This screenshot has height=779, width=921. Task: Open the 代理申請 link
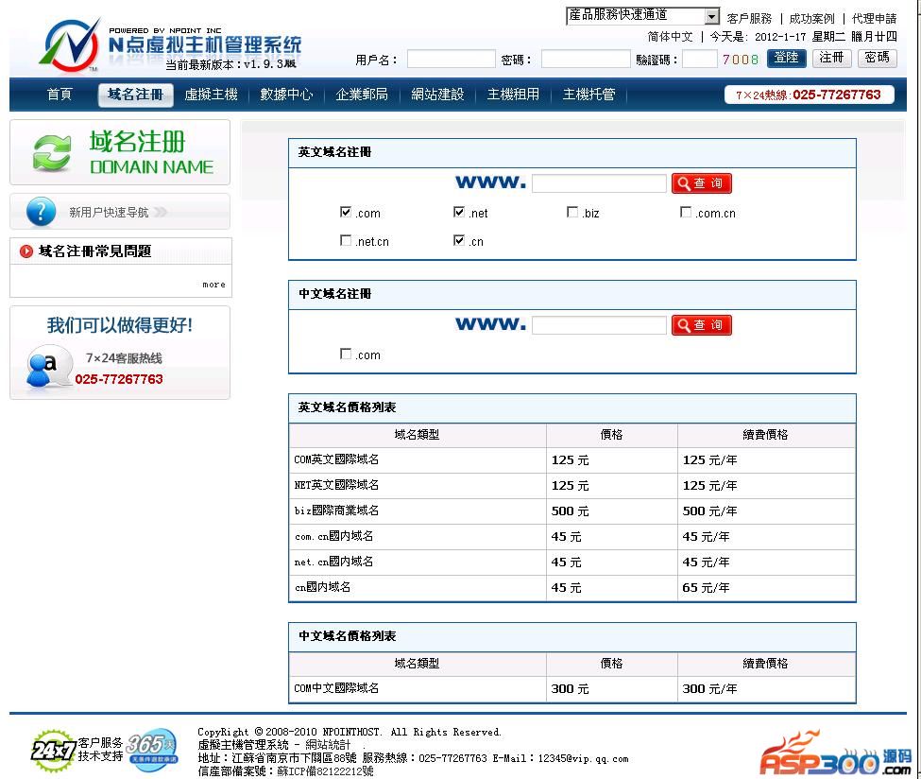pos(875,19)
